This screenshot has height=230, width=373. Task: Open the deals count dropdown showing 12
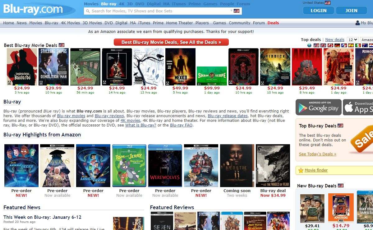pyautogui.click(x=353, y=39)
